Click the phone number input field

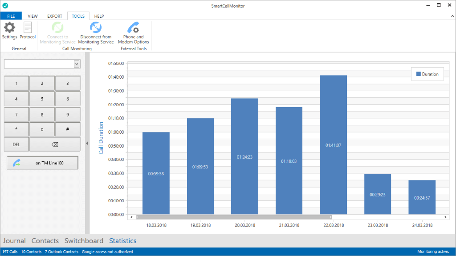[39, 64]
